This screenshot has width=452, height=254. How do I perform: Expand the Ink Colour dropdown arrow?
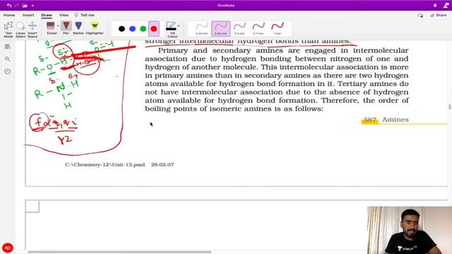tap(179, 26)
